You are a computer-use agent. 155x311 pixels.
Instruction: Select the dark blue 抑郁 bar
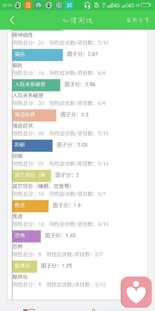click(x=32, y=145)
